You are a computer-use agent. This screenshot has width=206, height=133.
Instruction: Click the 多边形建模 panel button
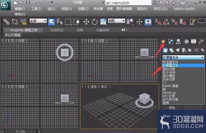coord(13,35)
